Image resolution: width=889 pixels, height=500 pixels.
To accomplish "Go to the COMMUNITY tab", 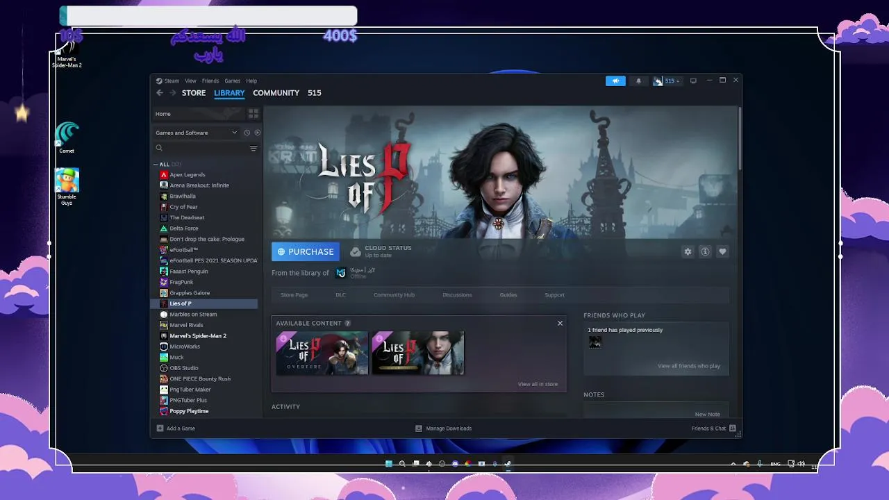I will (x=276, y=93).
